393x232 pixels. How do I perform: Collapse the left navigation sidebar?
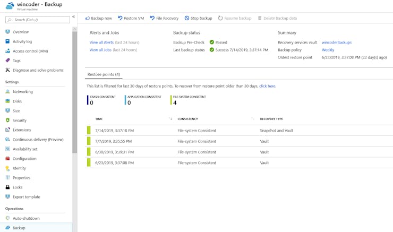73,17
